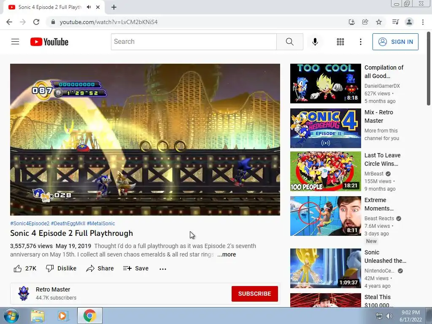Screen dimensions: 432x324
Task: Click Chrome icon in the taskbar
Action: coord(89,316)
